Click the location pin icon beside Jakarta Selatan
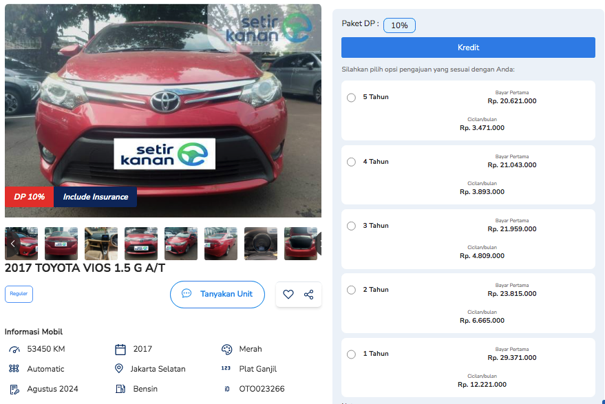This screenshot has width=605, height=404. pos(119,368)
